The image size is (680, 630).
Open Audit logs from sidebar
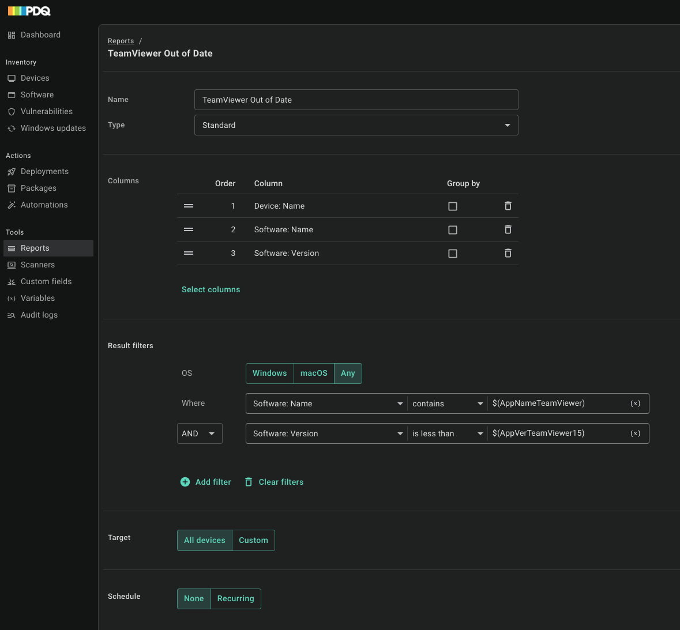[39, 315]
